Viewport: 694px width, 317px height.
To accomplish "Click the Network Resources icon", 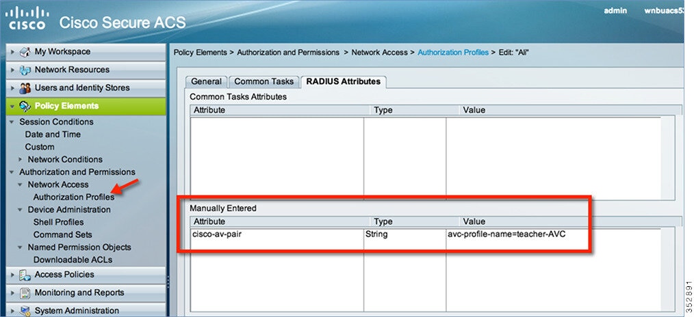I will 25,70.
